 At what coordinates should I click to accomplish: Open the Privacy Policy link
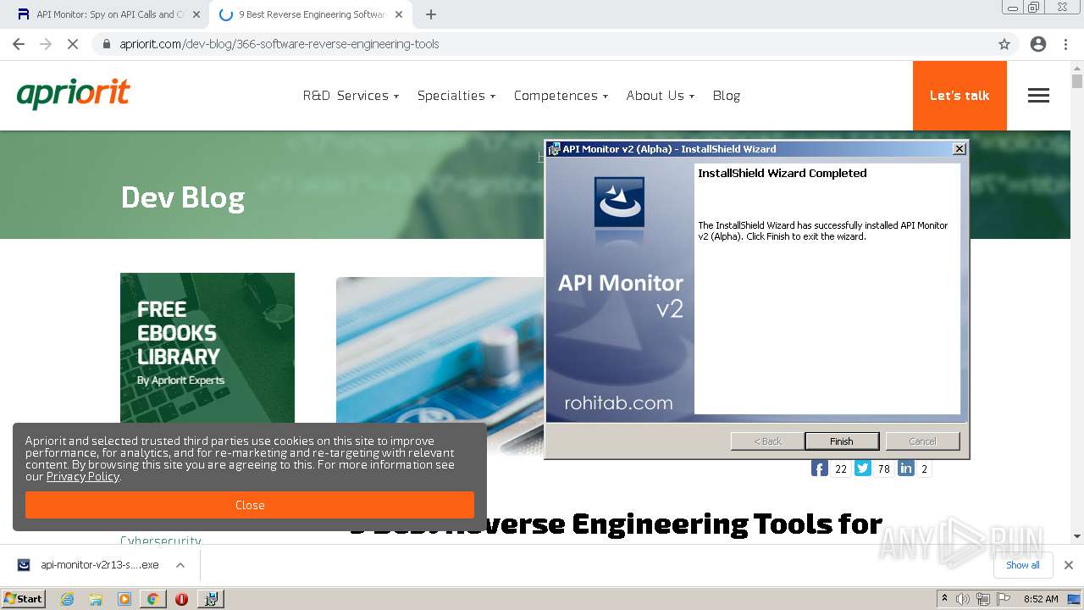pos(83,477)
